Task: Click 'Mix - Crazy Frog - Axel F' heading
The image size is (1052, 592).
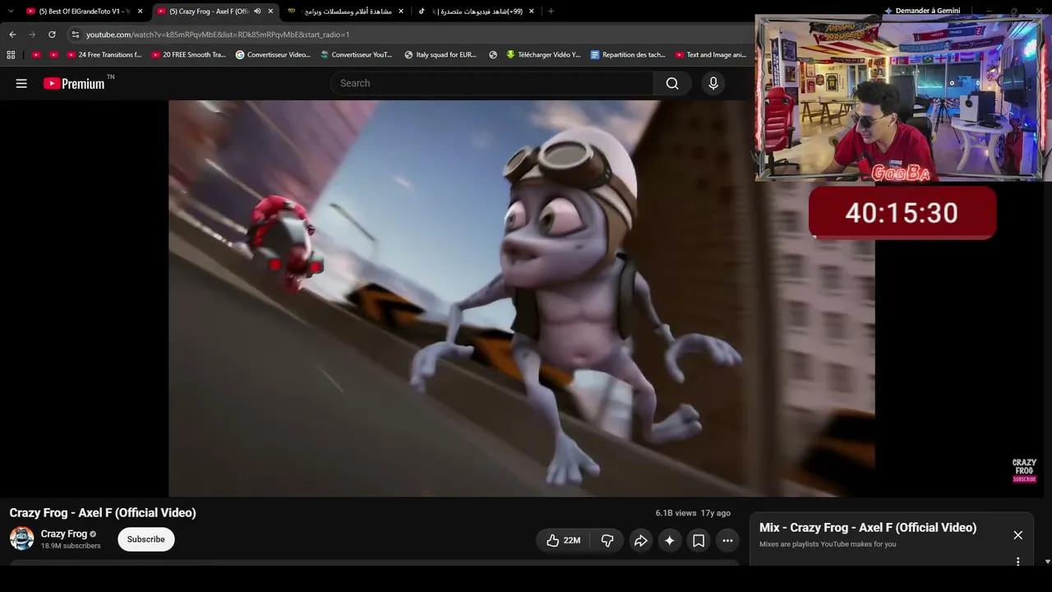Action: [868, 528]
